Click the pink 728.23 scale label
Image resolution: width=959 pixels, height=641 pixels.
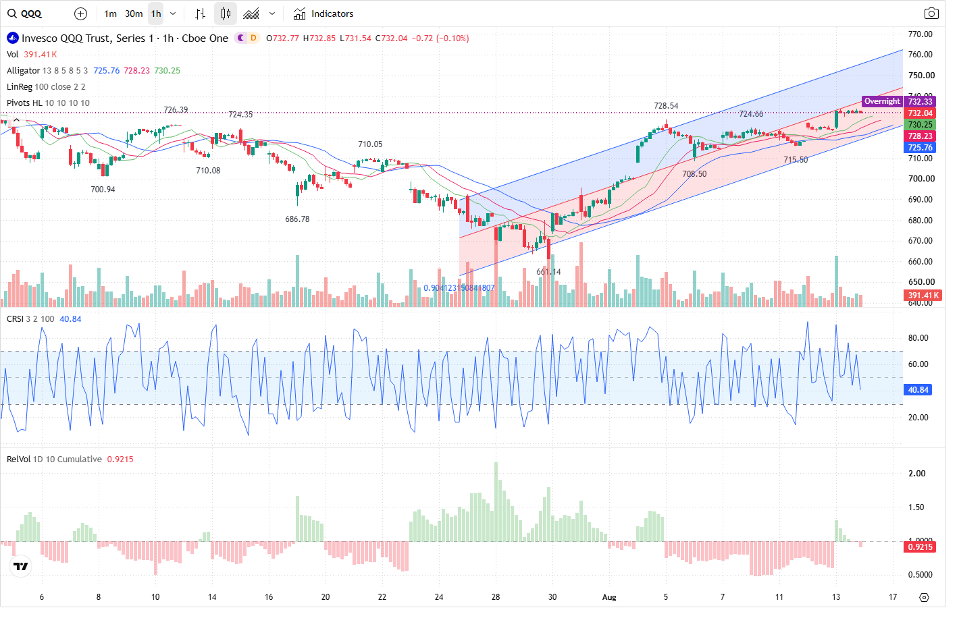coord(920,136)
